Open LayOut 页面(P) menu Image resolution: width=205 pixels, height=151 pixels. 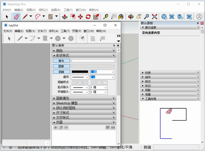pyautogui.click(x=77, y=31)
